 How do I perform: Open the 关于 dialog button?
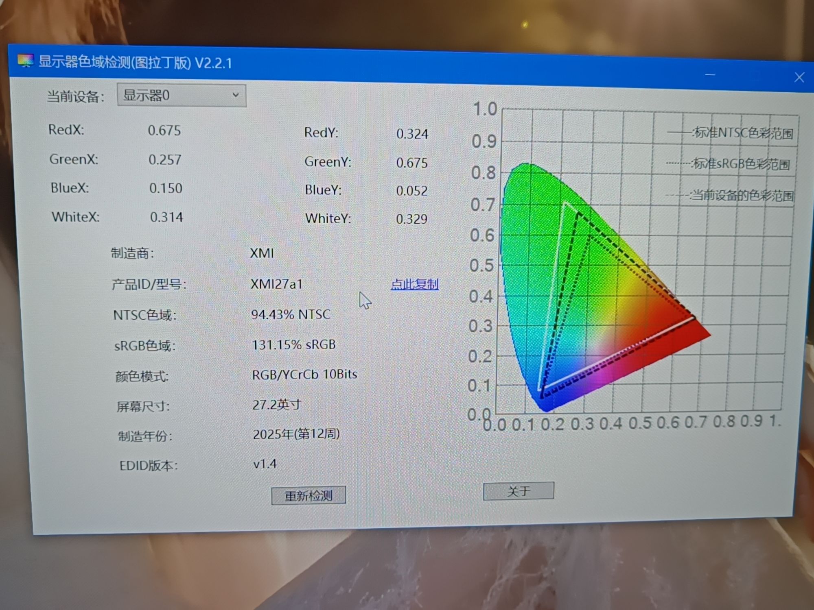518,491
